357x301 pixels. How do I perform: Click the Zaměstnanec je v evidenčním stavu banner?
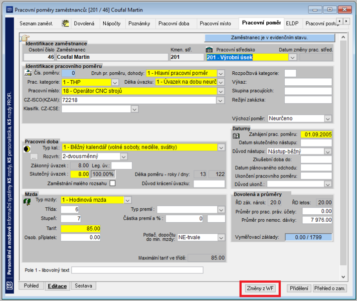pos(270,38)
